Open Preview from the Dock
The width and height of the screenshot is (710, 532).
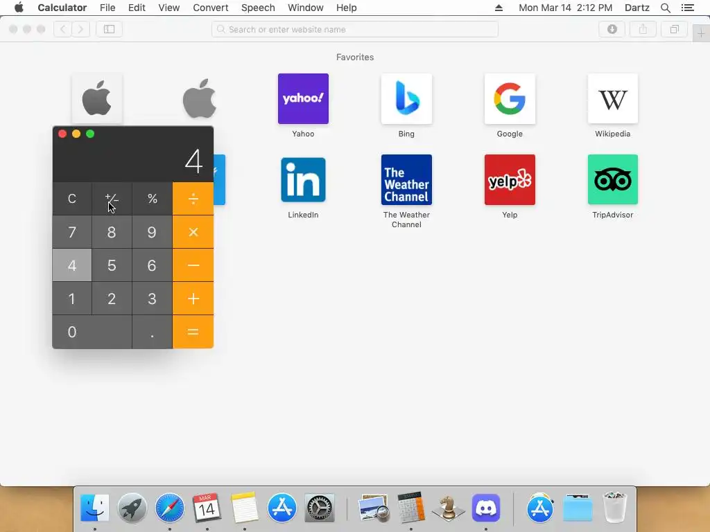[x=374, y=508]
